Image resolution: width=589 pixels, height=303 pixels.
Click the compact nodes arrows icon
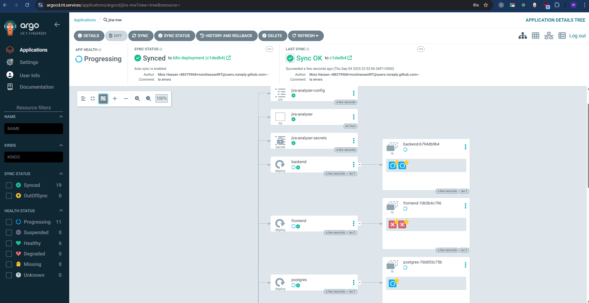point(93,99)
